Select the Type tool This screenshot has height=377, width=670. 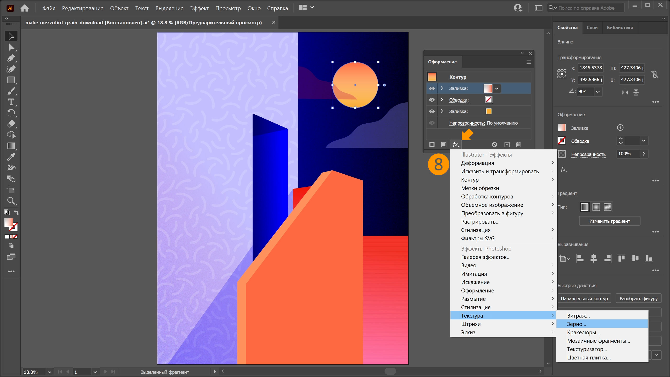coord(11,102)
